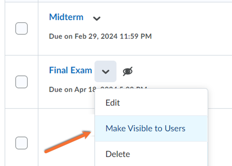Open the Midterm link

(x=66, y=17)
